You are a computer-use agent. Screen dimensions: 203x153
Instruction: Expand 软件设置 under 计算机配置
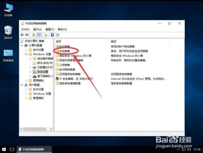(26, 50)
